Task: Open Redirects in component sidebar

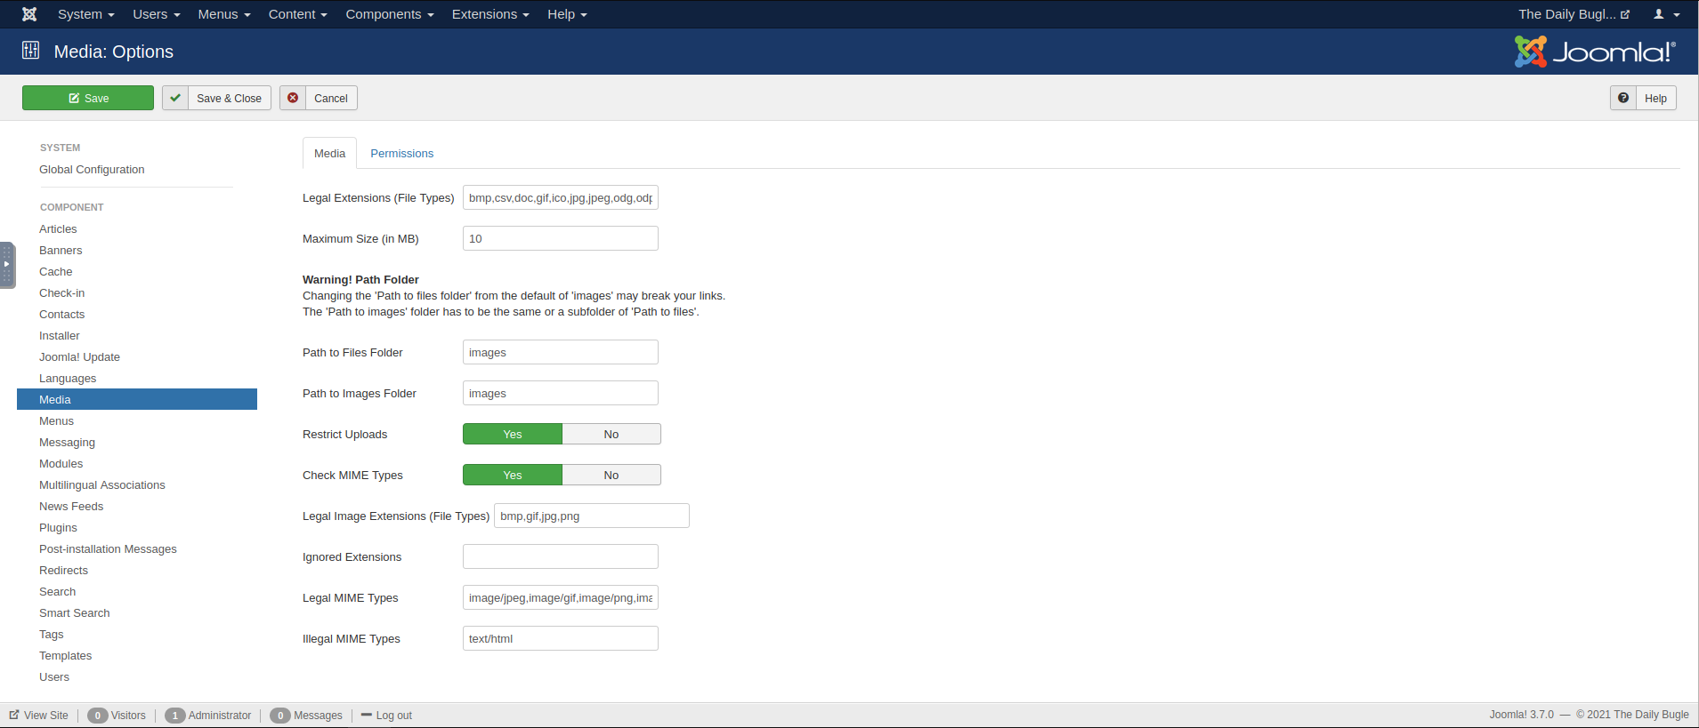Action: (64, 570)
